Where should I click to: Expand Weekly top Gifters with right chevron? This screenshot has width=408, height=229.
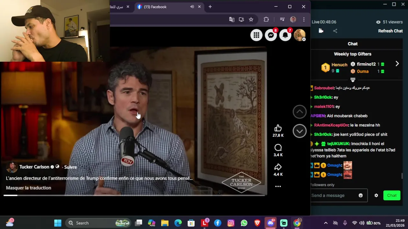tap(397, 64)
